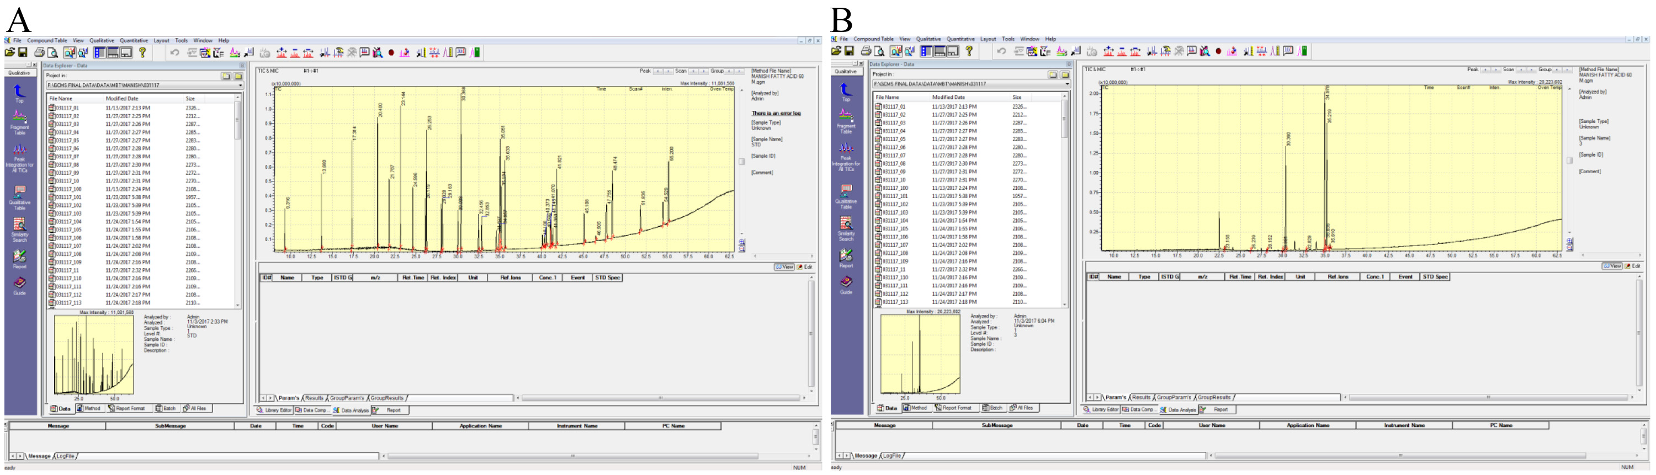Click the Save disk icon in panel B toolbar
Image resolution: width=1656 pixels, height=475 pixels.
point(850,51)
